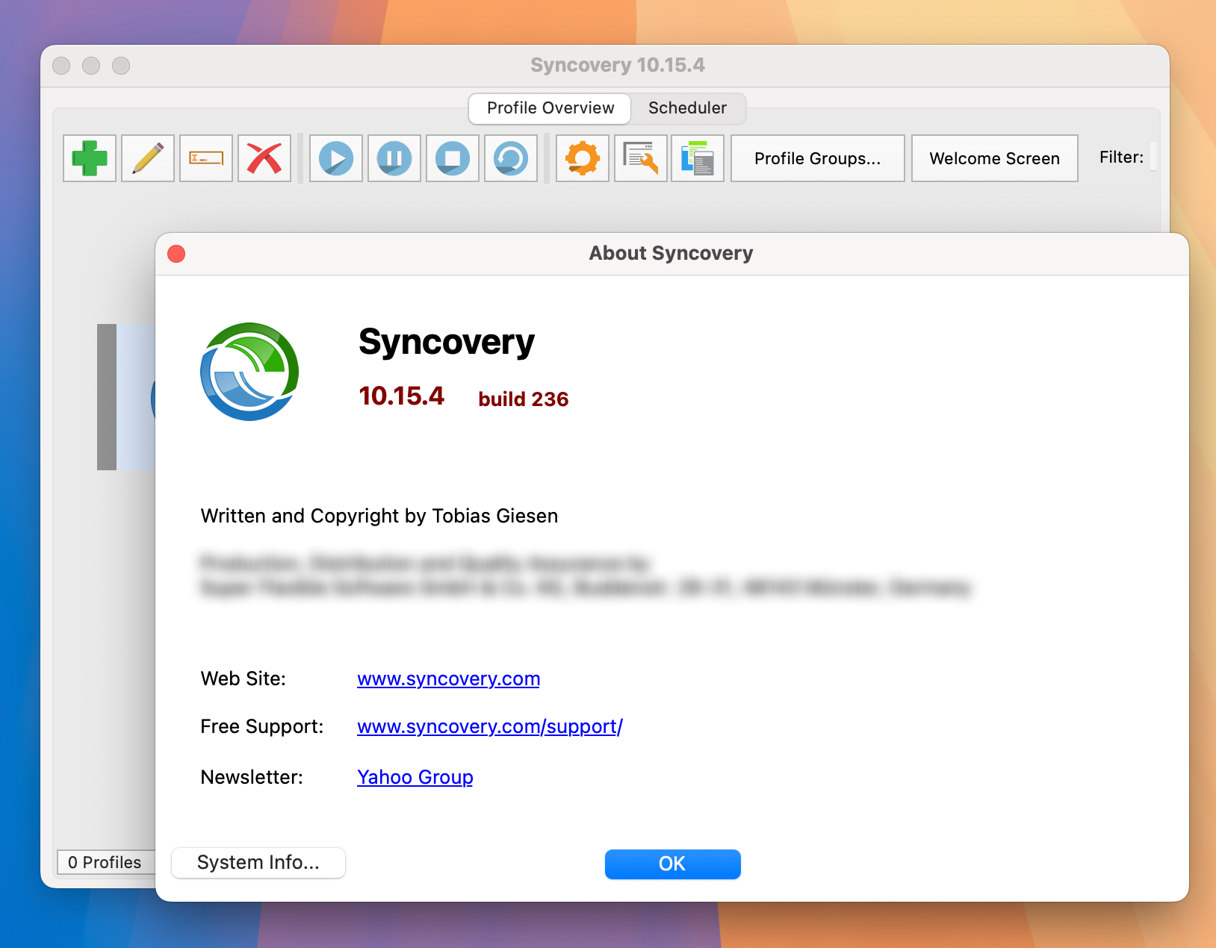Stop the profile with the Stop icon
This screenshot has width=1216, height=948.
pos(453,158)
